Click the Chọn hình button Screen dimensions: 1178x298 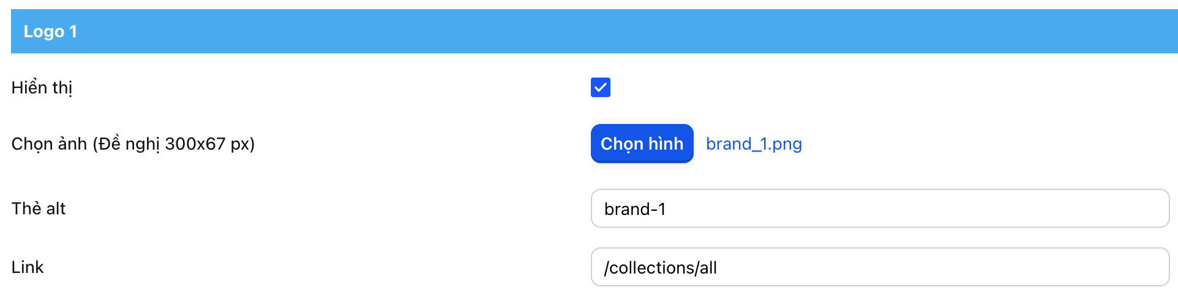point(642,144)
